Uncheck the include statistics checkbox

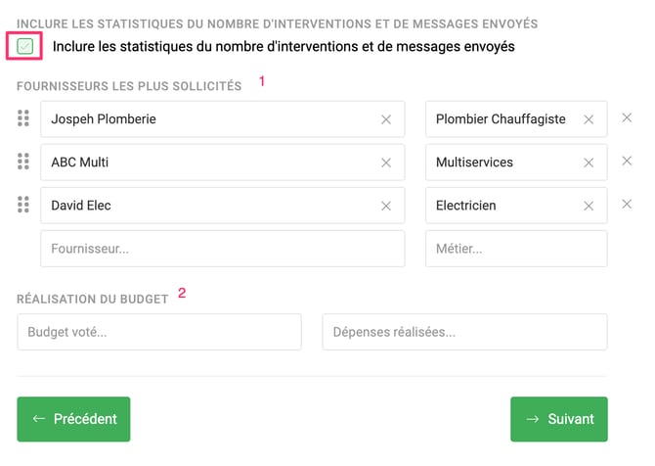[x=25, y=46]
